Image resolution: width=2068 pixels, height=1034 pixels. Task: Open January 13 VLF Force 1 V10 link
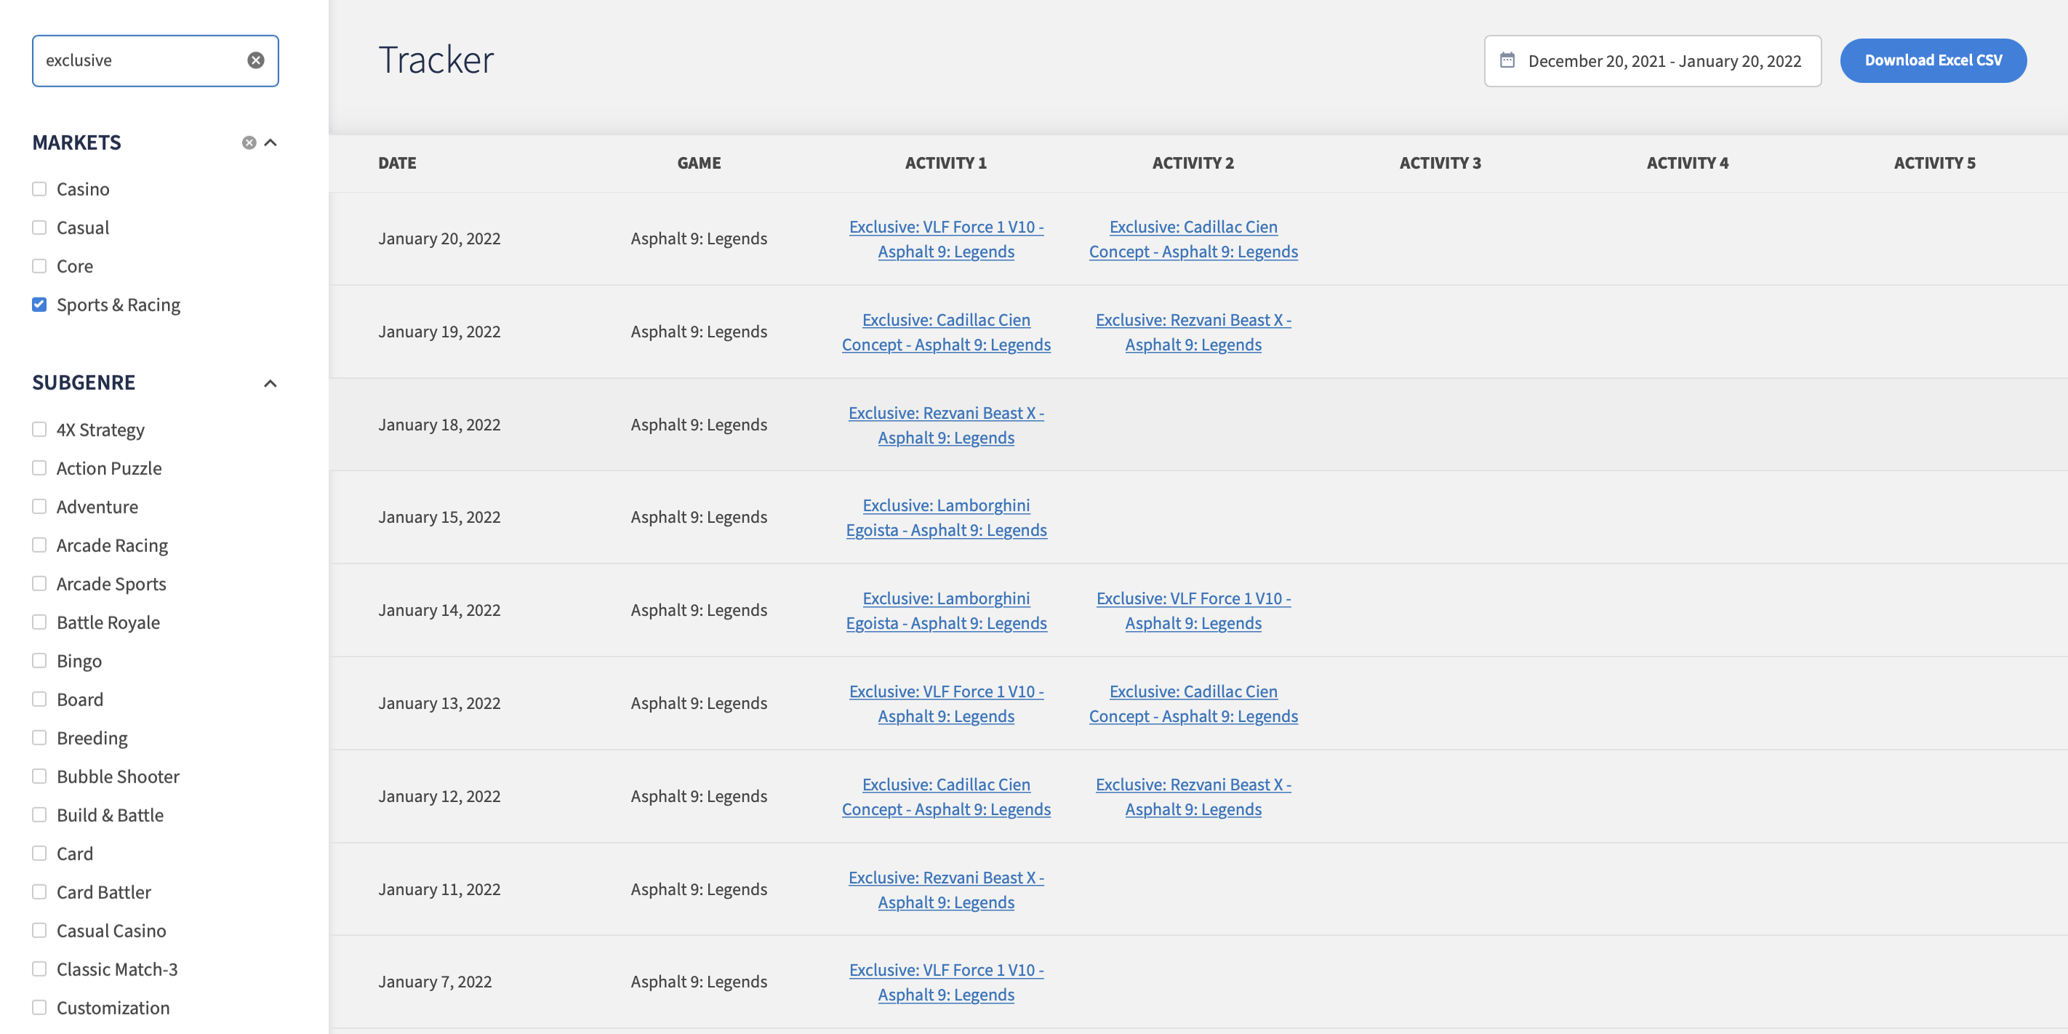[946, 704]
